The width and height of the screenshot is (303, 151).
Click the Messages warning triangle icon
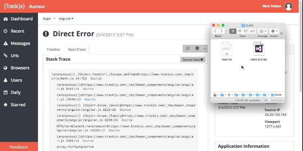point(6,43)
